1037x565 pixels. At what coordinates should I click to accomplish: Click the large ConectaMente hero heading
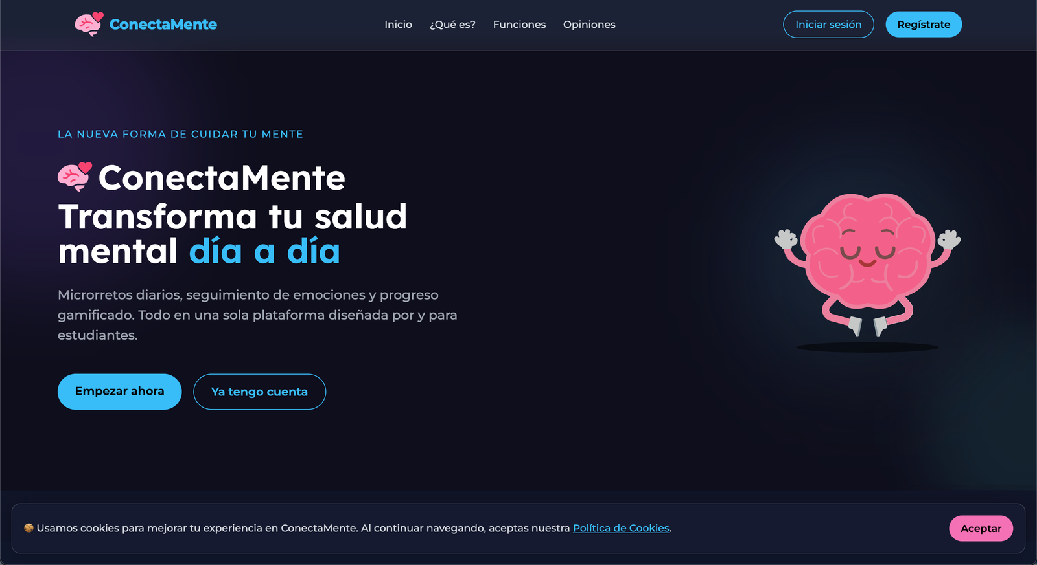coord(222,178)
